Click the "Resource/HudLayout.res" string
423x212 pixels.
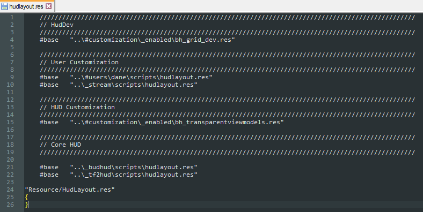click(x=70, y=190)
